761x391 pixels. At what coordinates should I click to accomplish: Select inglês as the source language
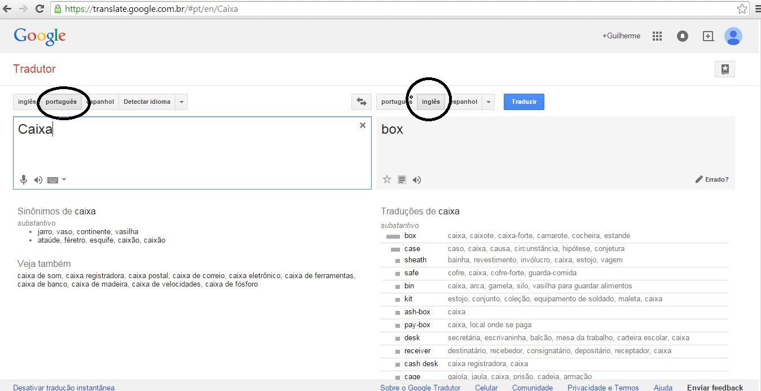(27, 102)
